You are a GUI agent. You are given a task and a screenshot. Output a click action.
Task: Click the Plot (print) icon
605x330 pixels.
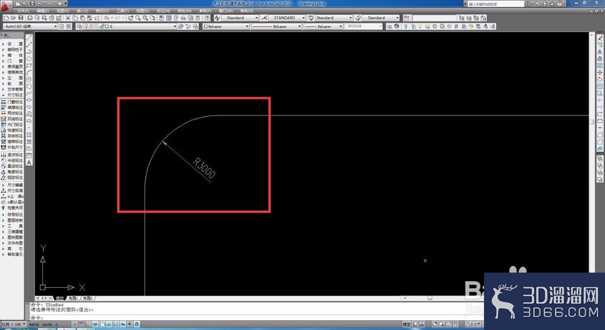[30, 18]
